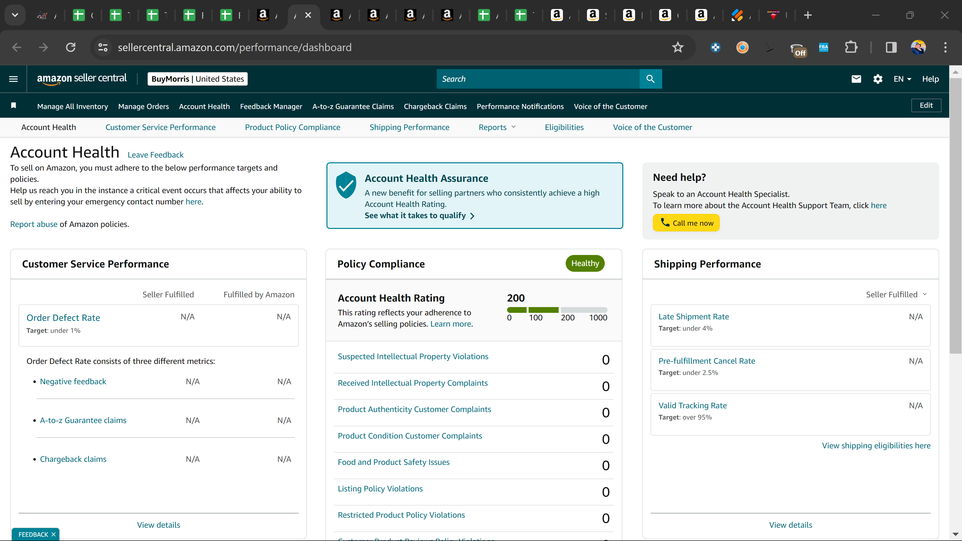This screenshot has width=962, height=541.
Task: Go back with the browser back arrow
Action: [17, 47]
